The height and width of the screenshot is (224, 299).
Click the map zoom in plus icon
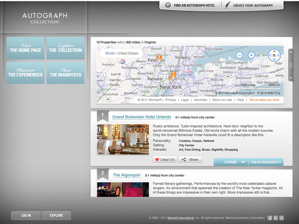click(x=251, y=55)
